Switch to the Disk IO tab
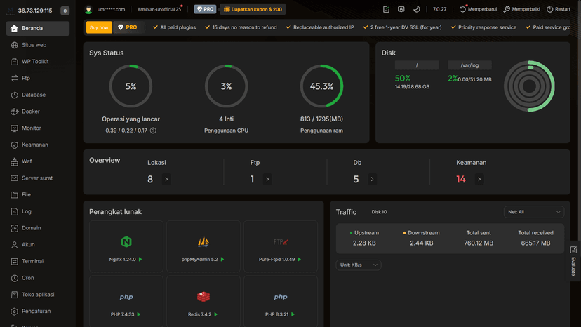This screenshot has height=327, width=581. tap(379, 212)
